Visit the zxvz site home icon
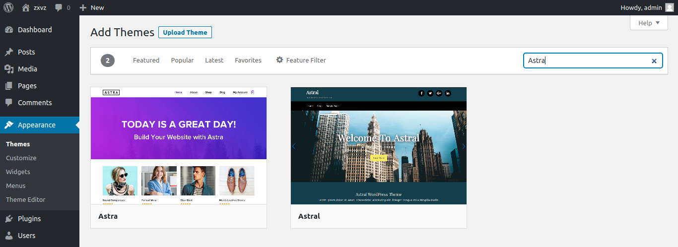678x247 pixels. tap(26, 7)
